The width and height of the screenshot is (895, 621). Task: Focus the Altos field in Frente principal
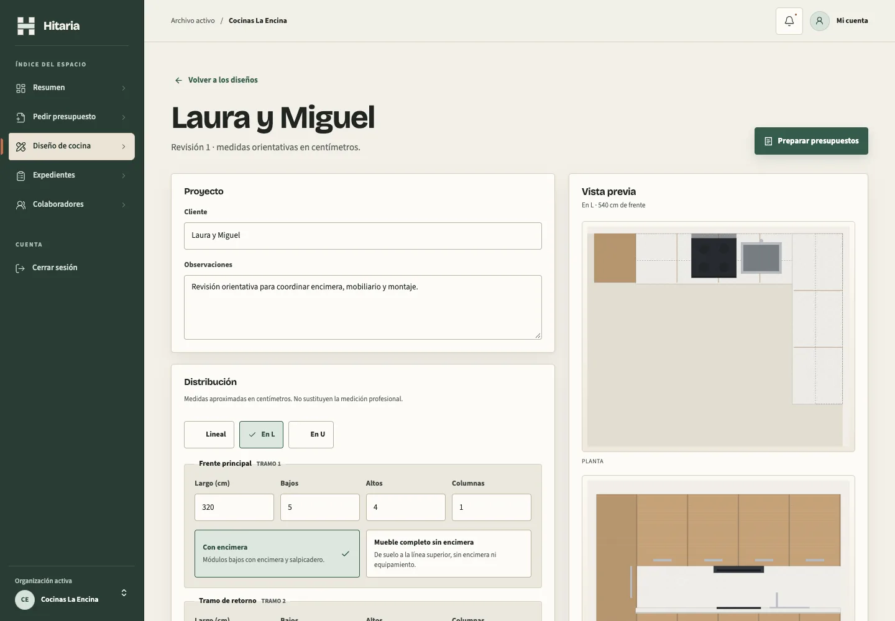click(x=406, y=507)
